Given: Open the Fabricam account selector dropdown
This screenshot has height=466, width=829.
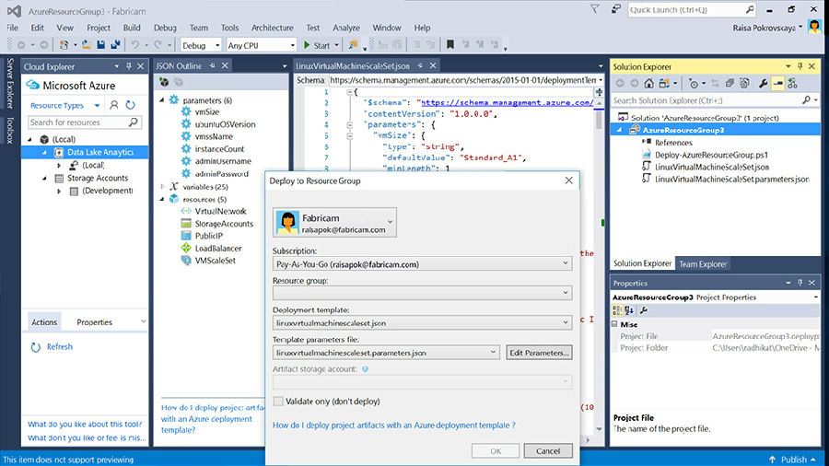Looking at the screenshot, I should click(x=391, y=222).
